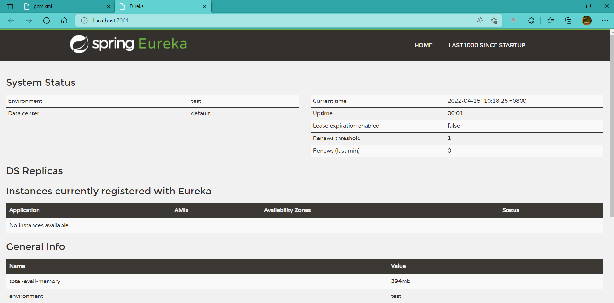614x303 pixels.
Task: Click the Current time value 2022-04-15T10:18:26 +0800
Action: coord(487,101)
